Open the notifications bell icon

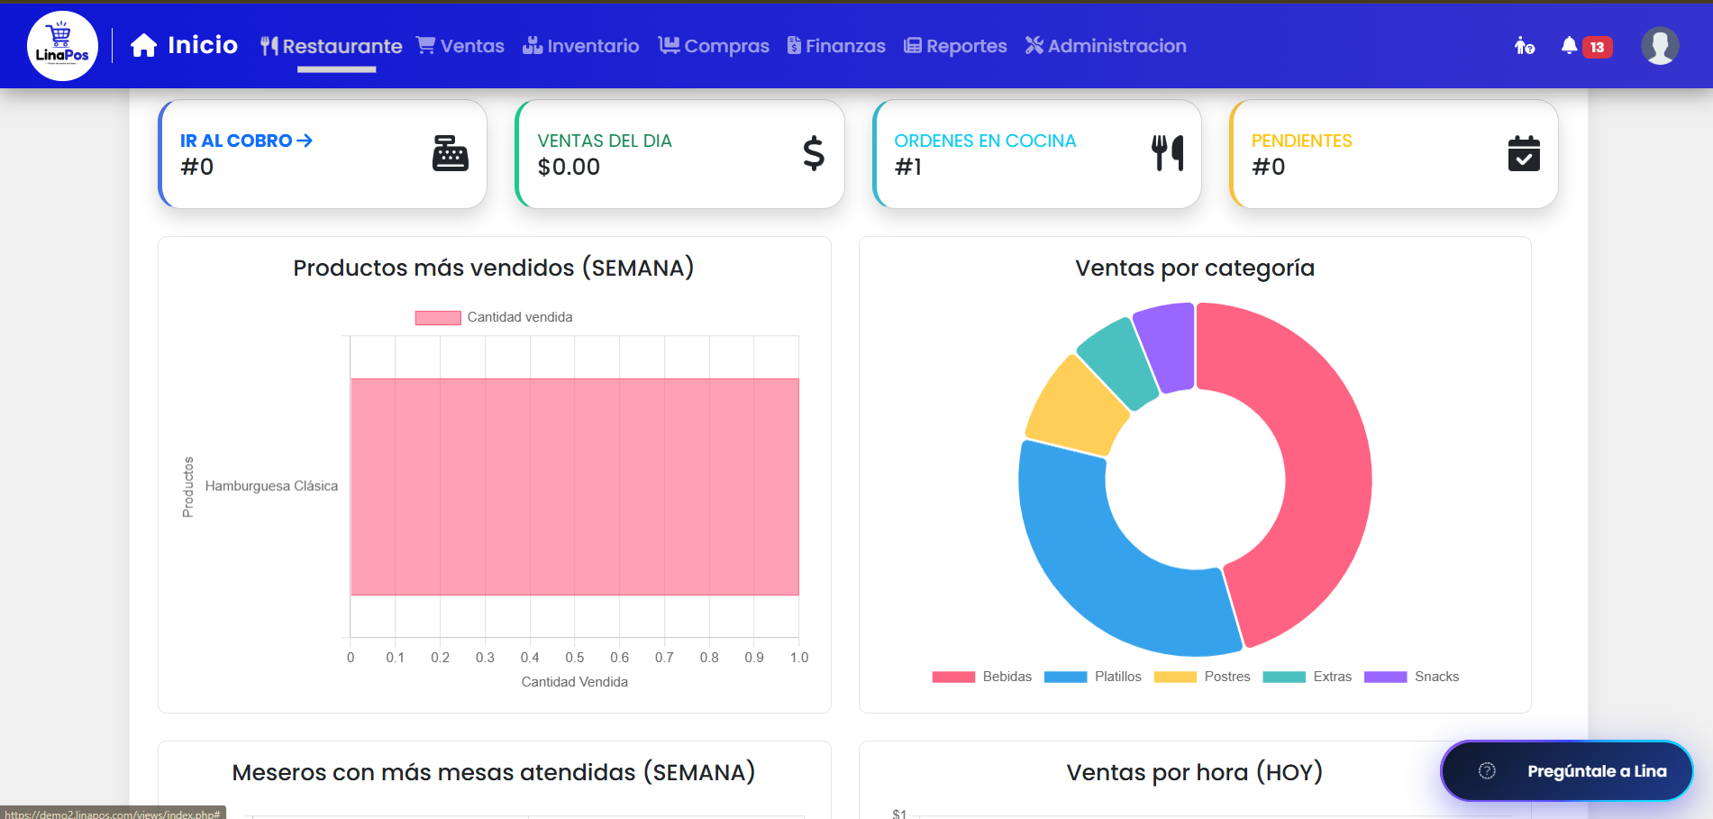click(x=1569, y=46)
